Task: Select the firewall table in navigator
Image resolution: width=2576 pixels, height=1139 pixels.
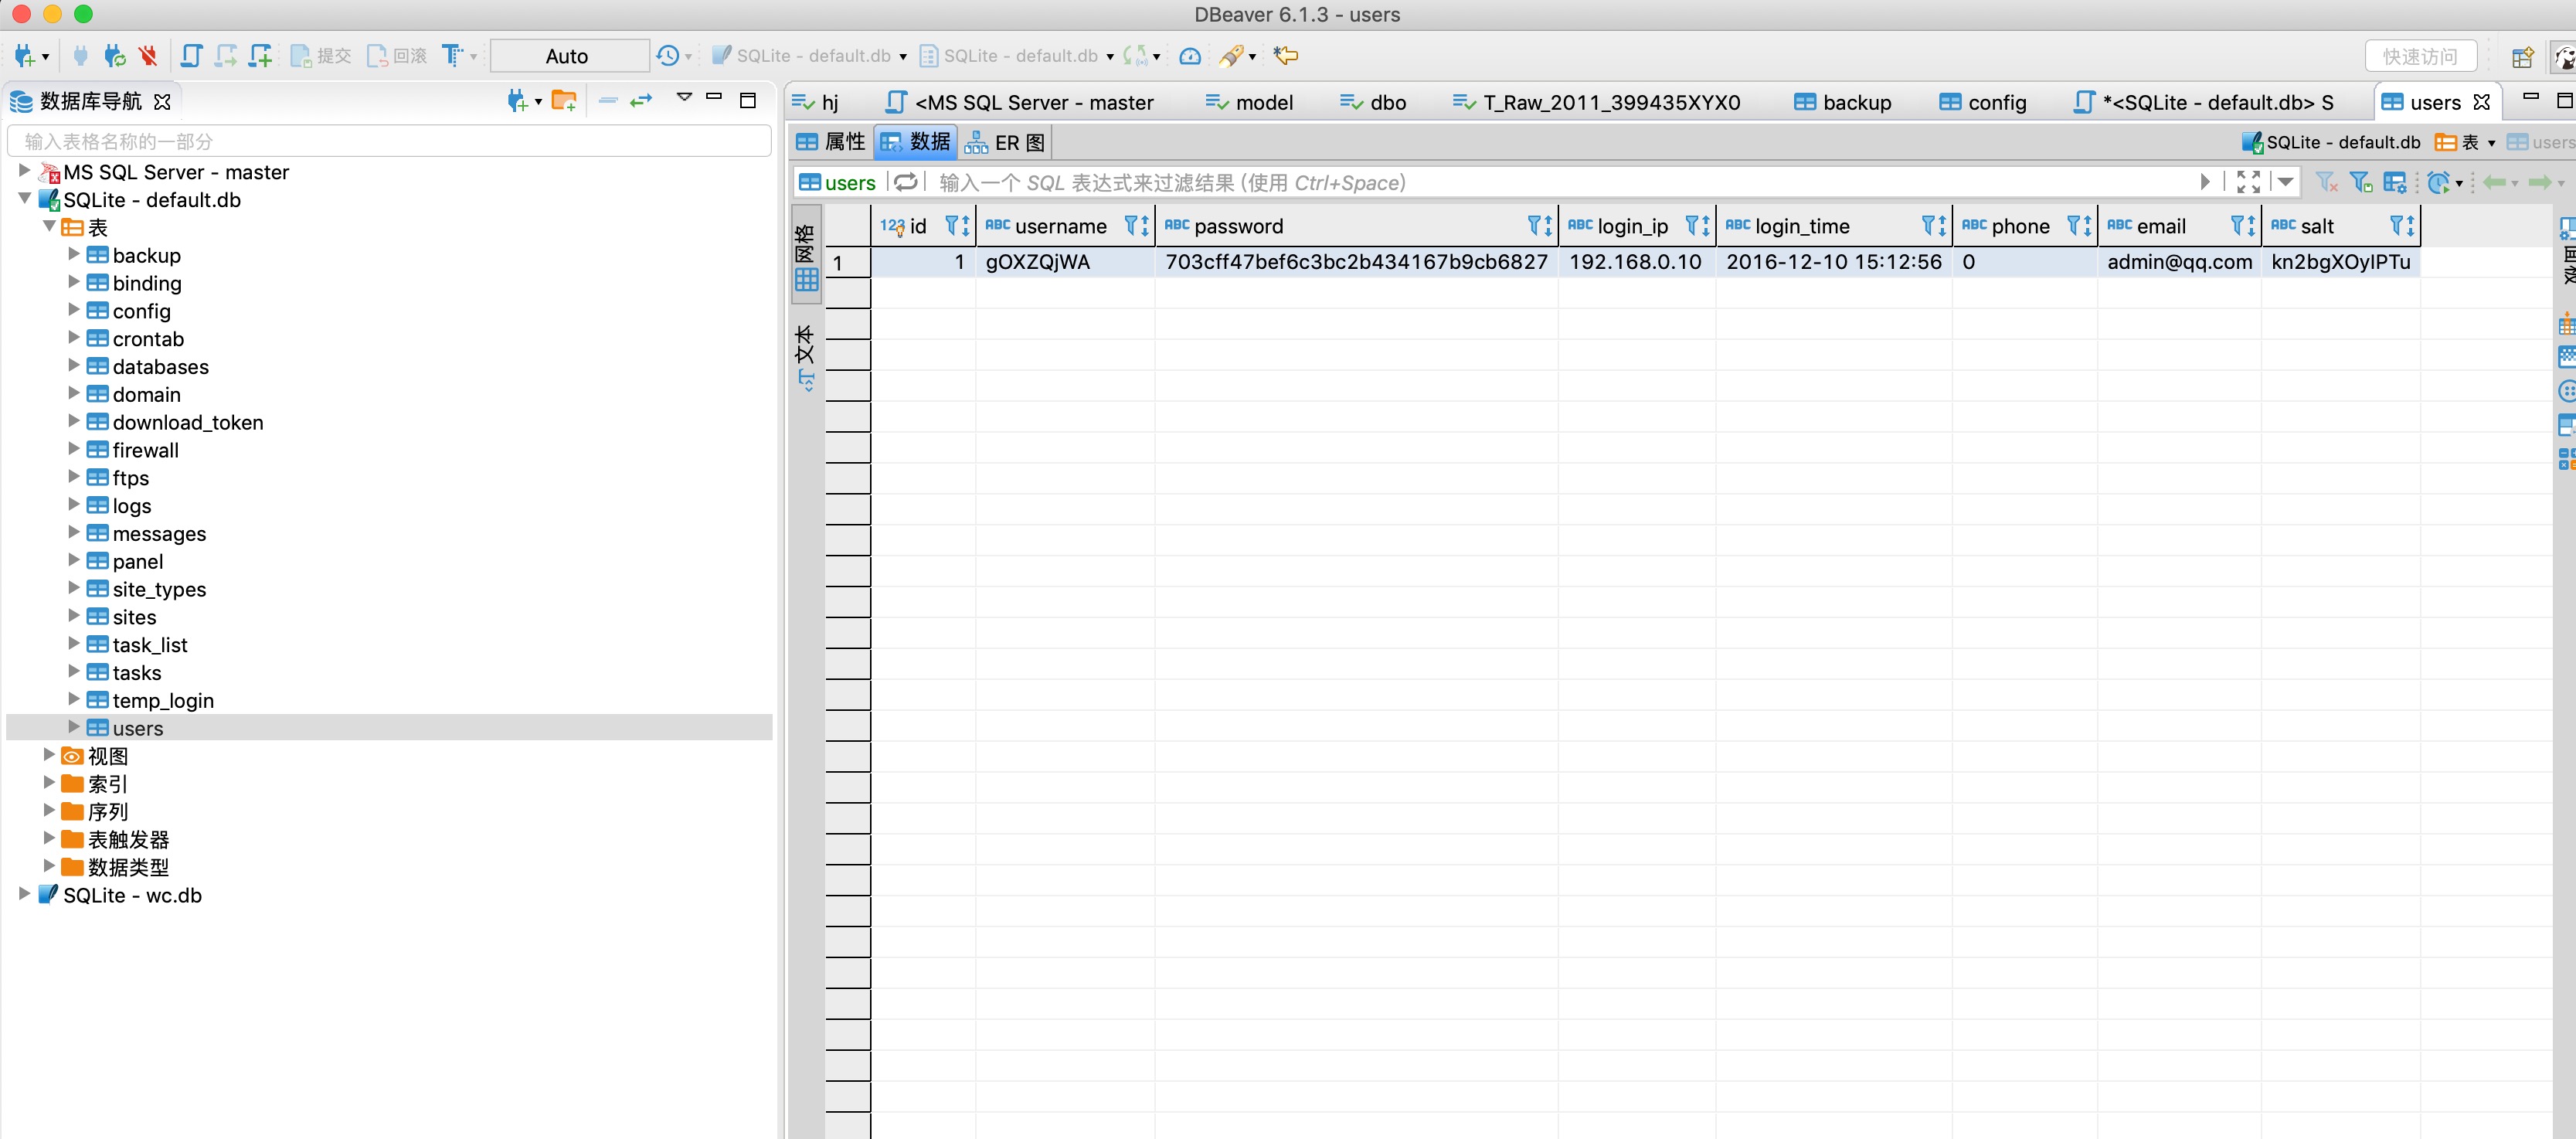Action: pos(145,450)
